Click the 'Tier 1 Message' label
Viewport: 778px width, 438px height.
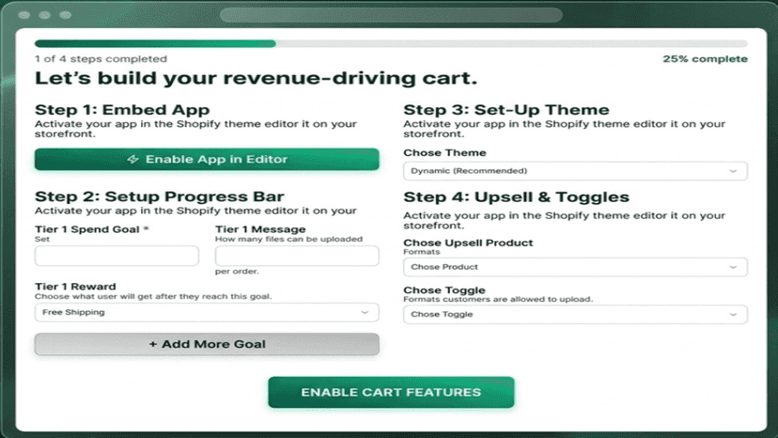(260, 229)
